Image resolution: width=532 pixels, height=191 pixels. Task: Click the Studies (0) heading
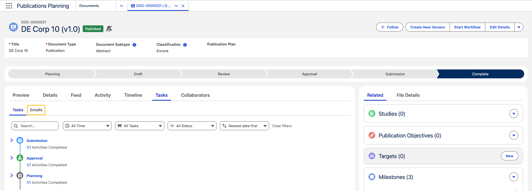[392, 114]
